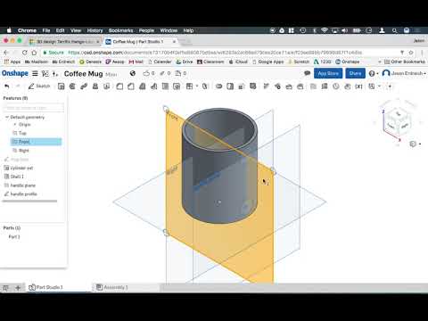Image resolution: width=428 pixels, height=321 pixels.
Task: Open the pattern tool dropdown arrow
Action: tap(197, 86)
